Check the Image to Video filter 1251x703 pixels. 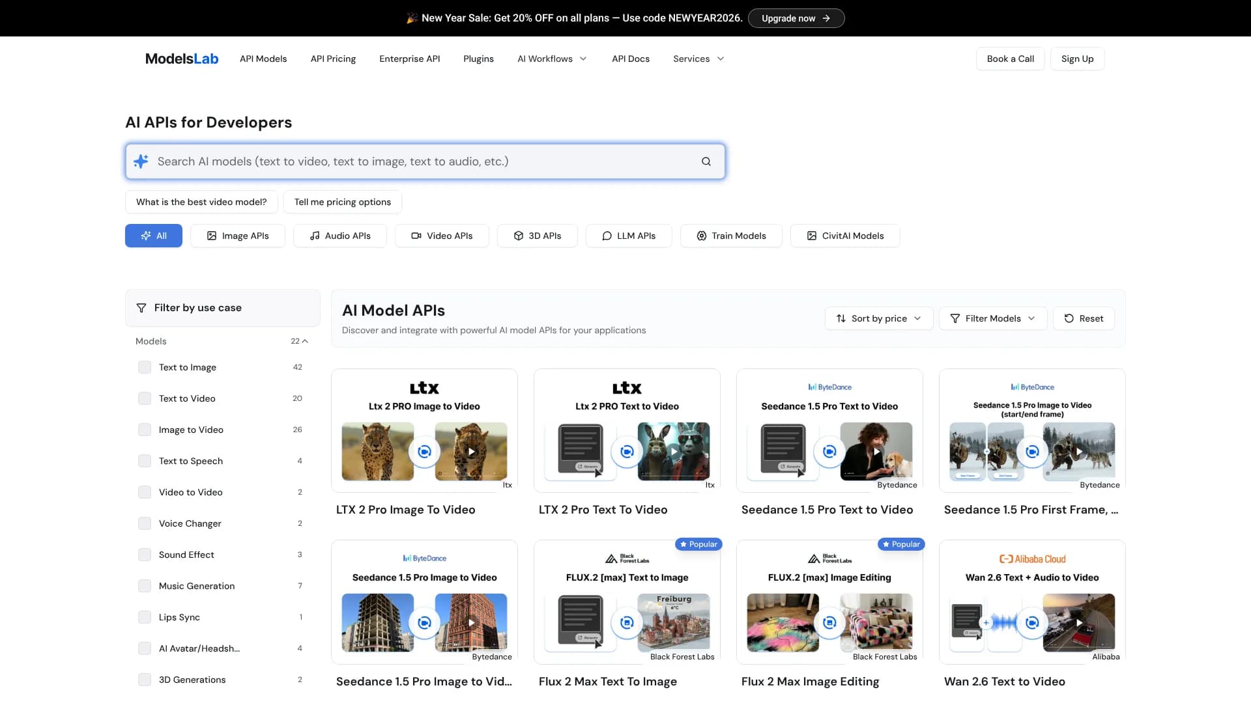pyautogui.click(x=145, y=430)
